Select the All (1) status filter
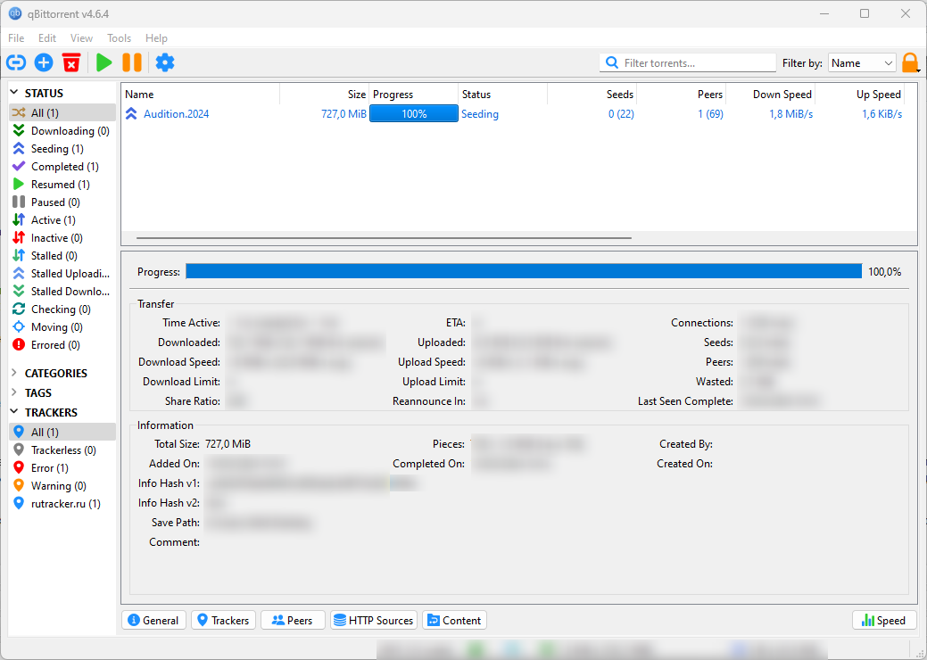Image resolution: width=927 pixels, height=660 pixels. point(62,113)
